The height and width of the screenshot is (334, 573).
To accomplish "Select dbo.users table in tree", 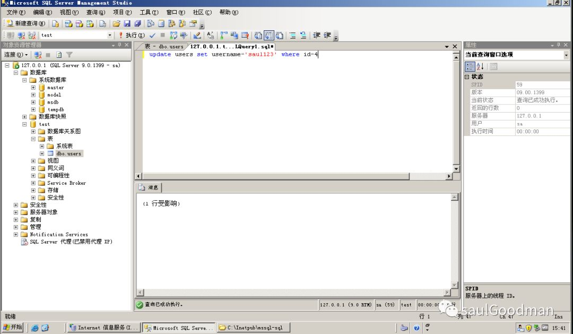I will coord(68,153).
